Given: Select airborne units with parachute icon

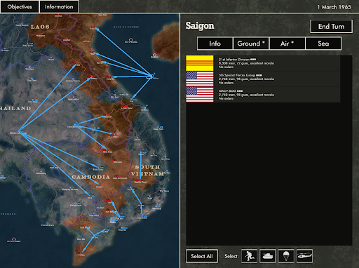Looking at the screenshot, I should (286, 256).
